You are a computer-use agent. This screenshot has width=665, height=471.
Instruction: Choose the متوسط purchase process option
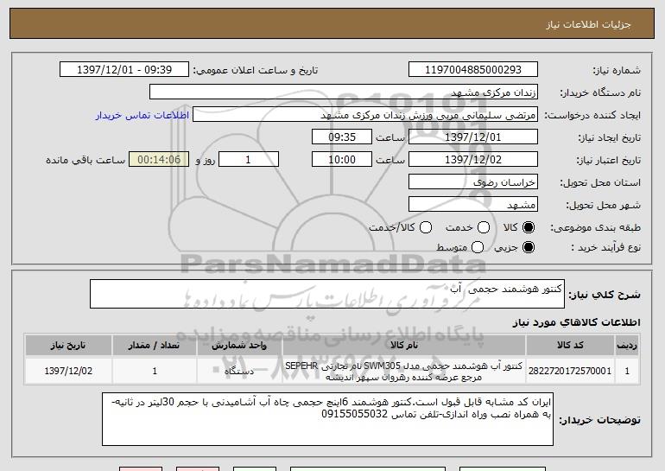[478, 247]
